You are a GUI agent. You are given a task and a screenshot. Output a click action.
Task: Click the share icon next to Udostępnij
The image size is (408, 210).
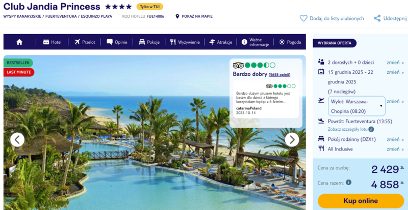(x=377, y=18)
